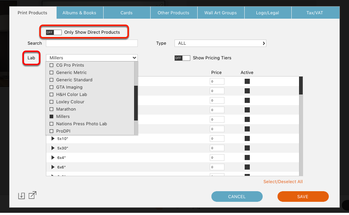
Task: Collapse the Lab dropdown showing Millers
Action: pos(92,58)
